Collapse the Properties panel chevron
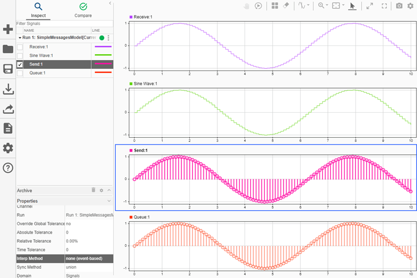417x278 pixels. point(108,201)
